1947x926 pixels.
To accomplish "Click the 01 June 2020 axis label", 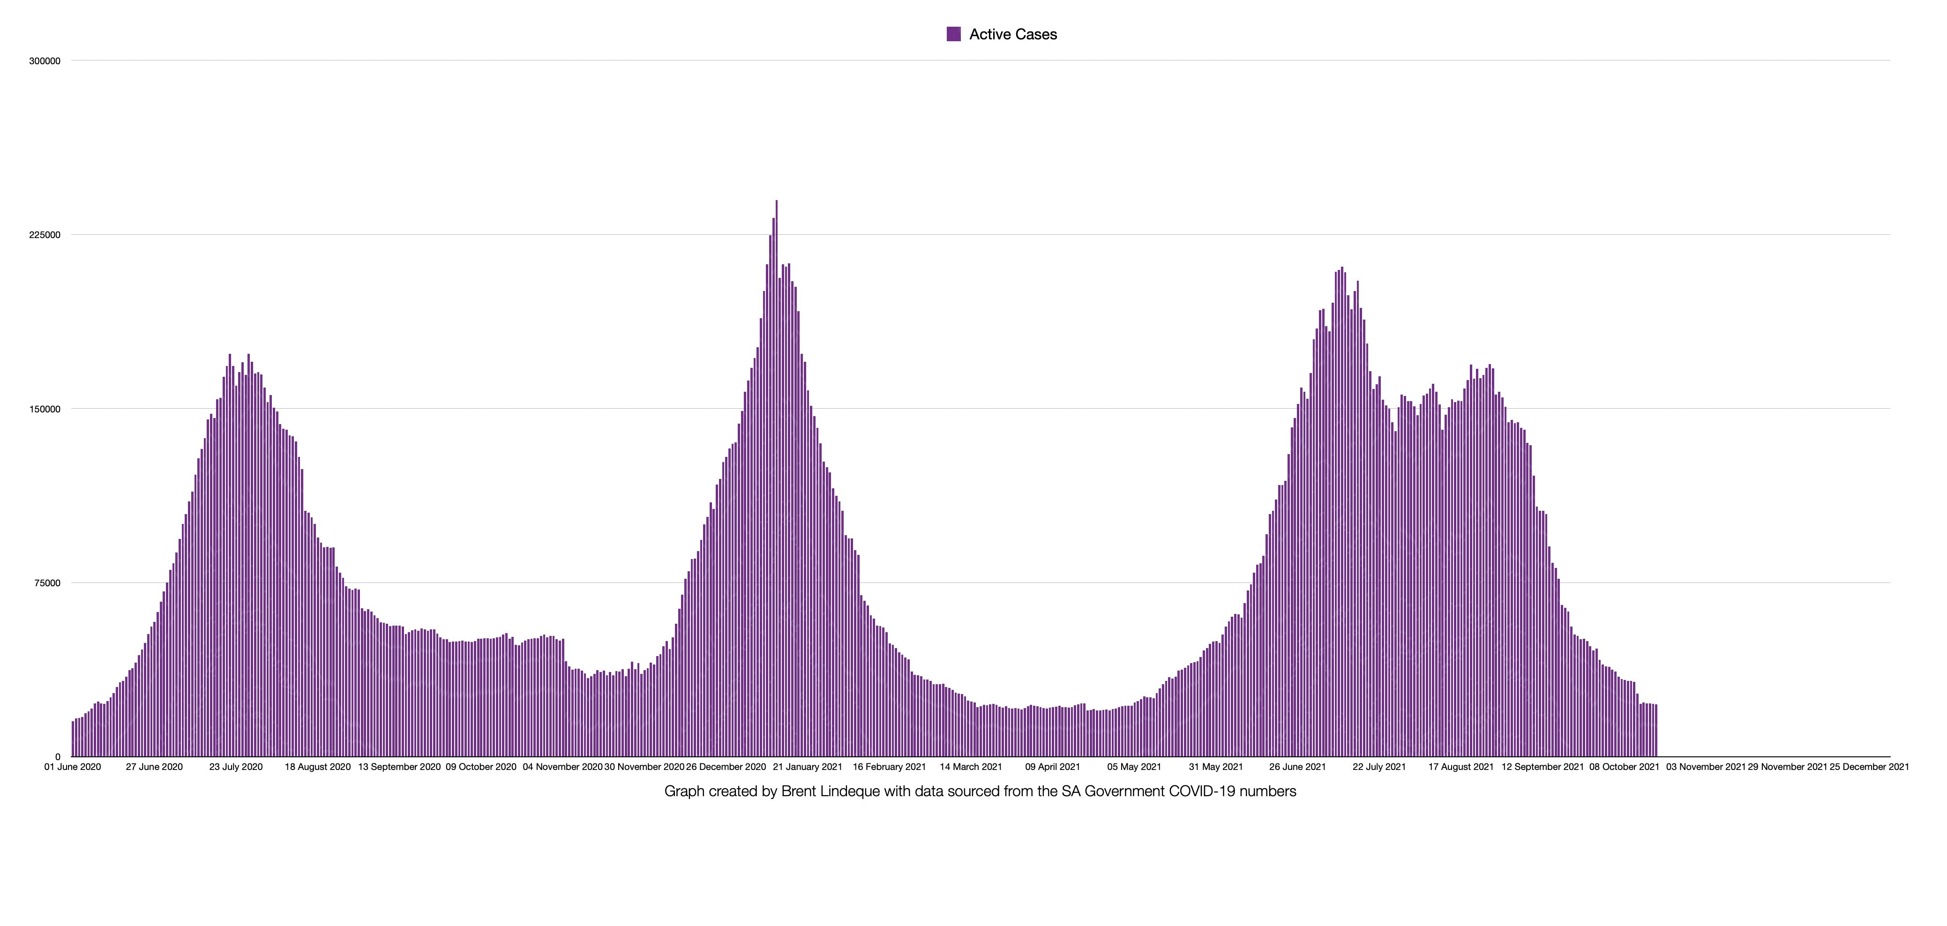I will 73,767.
